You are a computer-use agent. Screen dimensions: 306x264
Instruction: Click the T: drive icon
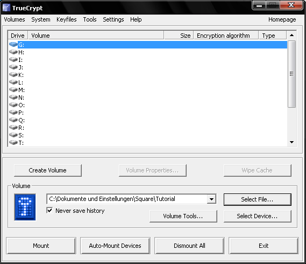[13, 143]
